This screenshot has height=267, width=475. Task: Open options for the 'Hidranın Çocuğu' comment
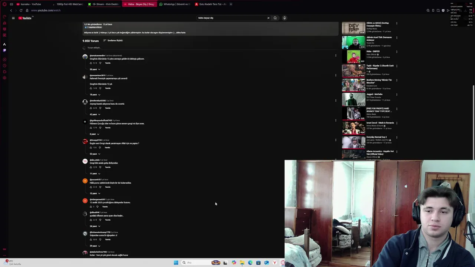(x=336, y=120)
